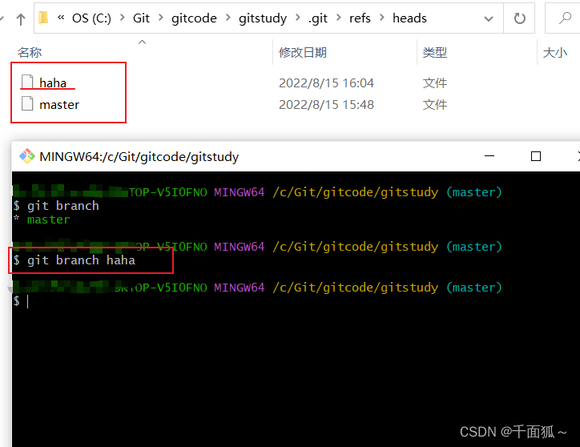Navigate to OS (C:) breadcrumb

[x=91, y=18]
